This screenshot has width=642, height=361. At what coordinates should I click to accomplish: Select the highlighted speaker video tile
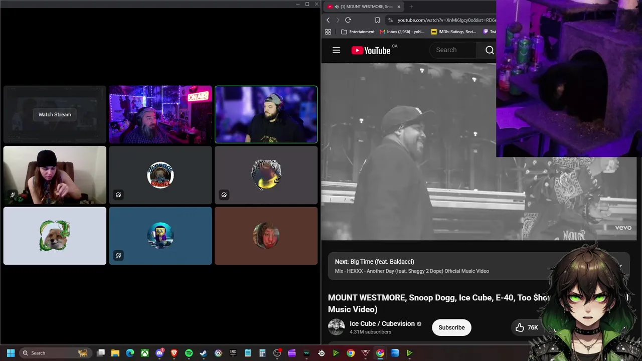click(266, 114)
